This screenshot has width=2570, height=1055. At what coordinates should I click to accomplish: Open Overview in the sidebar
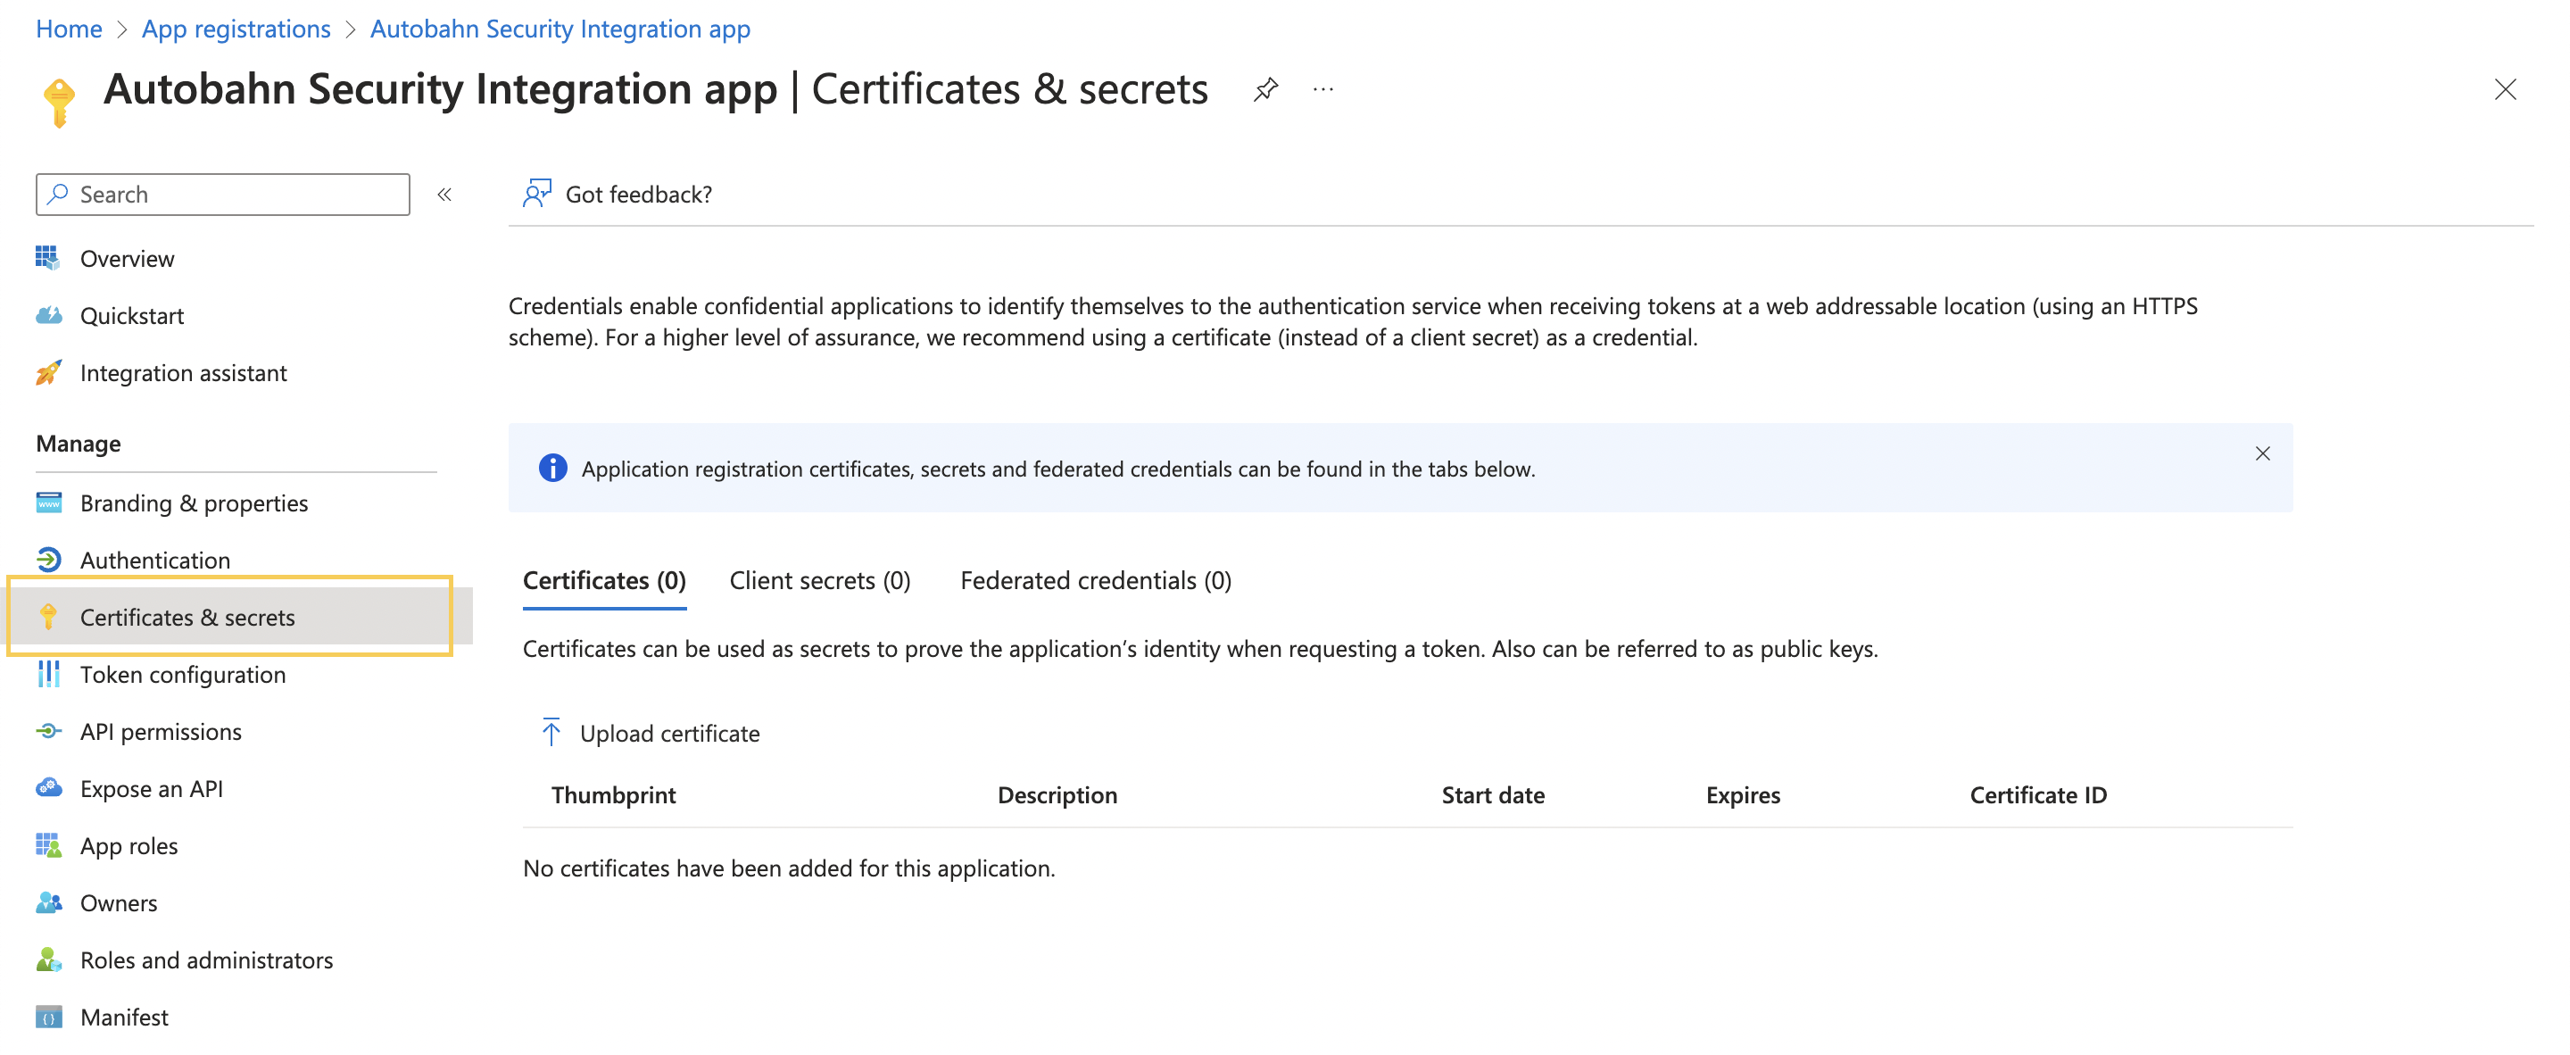[127, 258]
